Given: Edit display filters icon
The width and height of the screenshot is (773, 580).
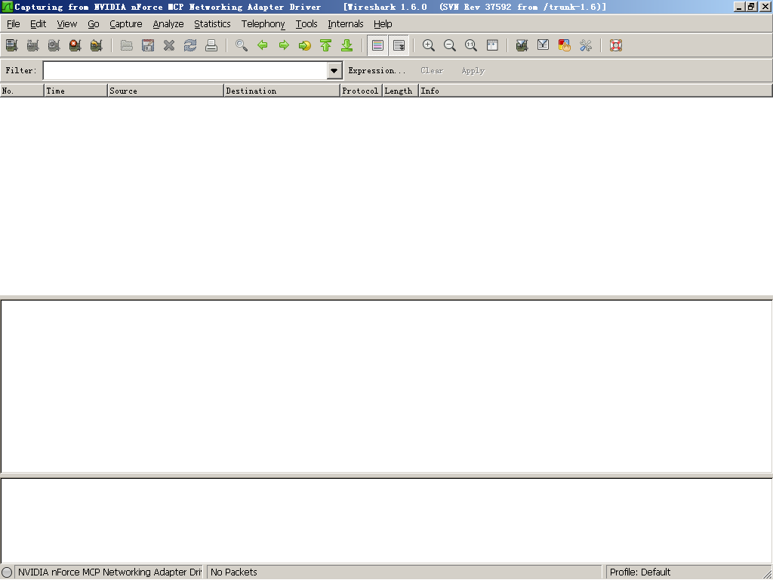Looking at the screenshot, I should [x=544, y=45].
